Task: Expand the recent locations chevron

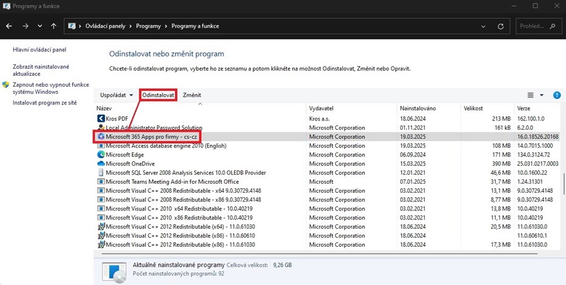Action: tap(40, 27)
